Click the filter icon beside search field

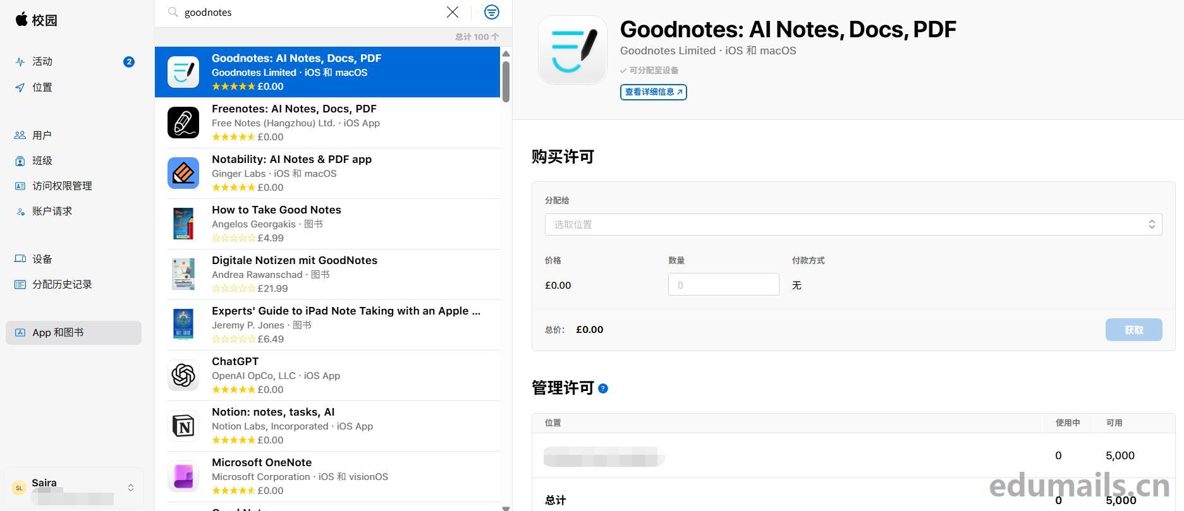(x=491, y=12)
